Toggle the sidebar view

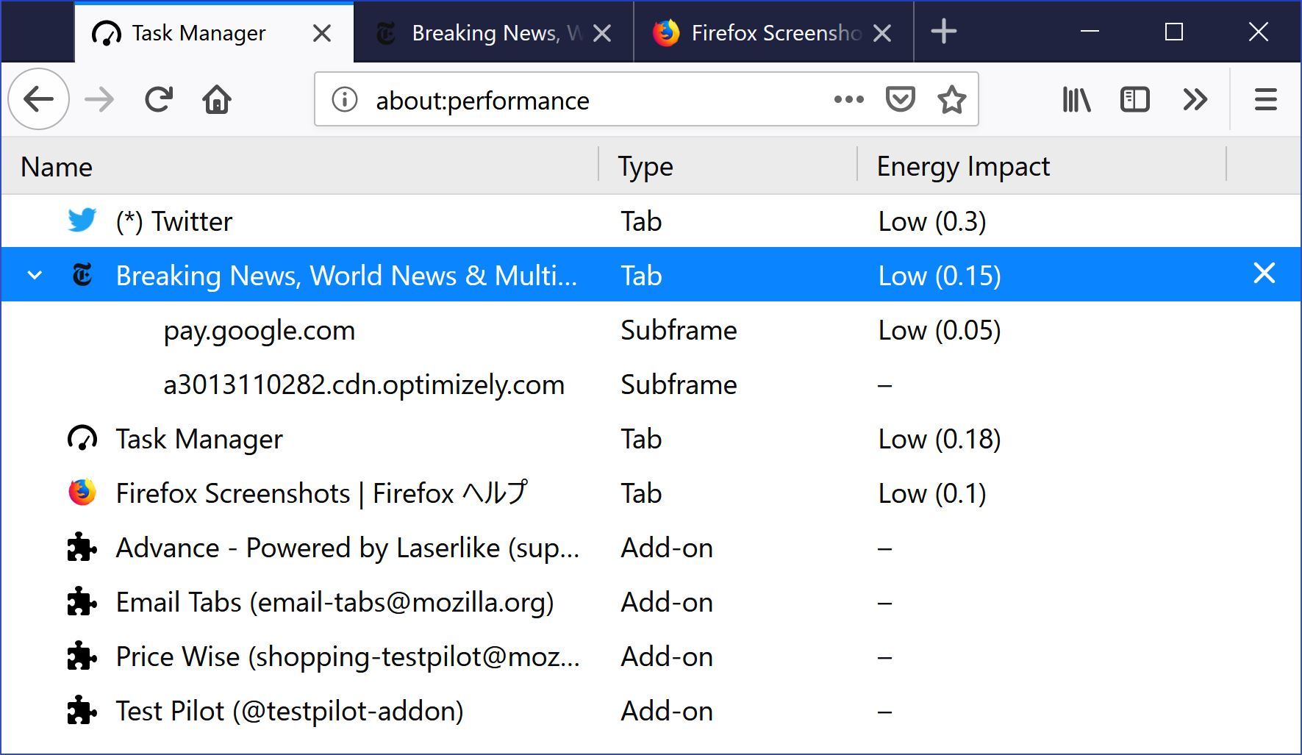1135,99
